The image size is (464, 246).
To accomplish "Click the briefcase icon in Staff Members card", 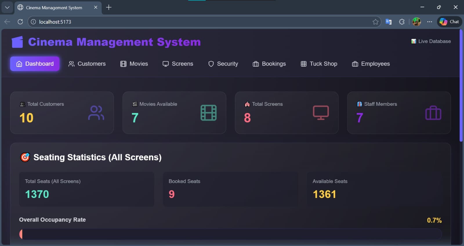I will [x=433, y=113].
